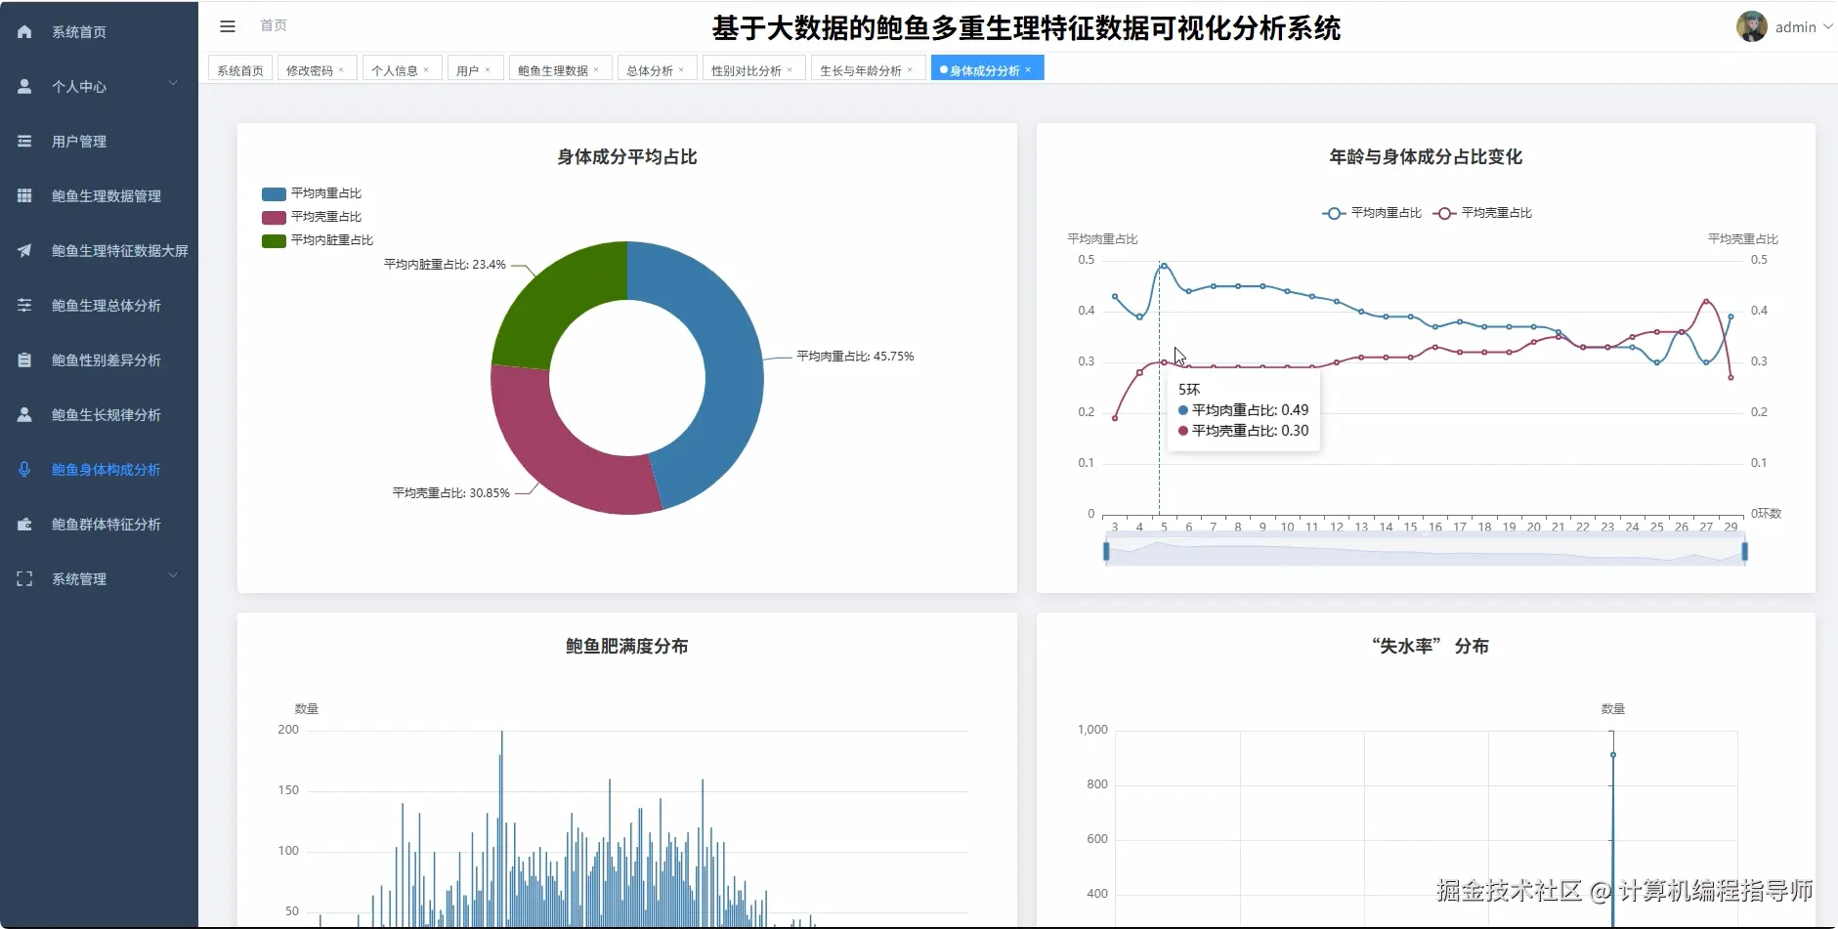Open 鲍鱼生理特征数据大屏 in the sidebar

coord(99,251)
